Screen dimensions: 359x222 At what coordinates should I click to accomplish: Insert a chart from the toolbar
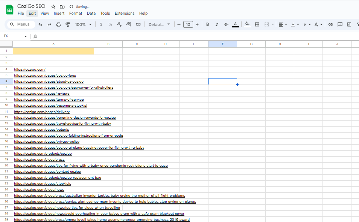(350, 24)
